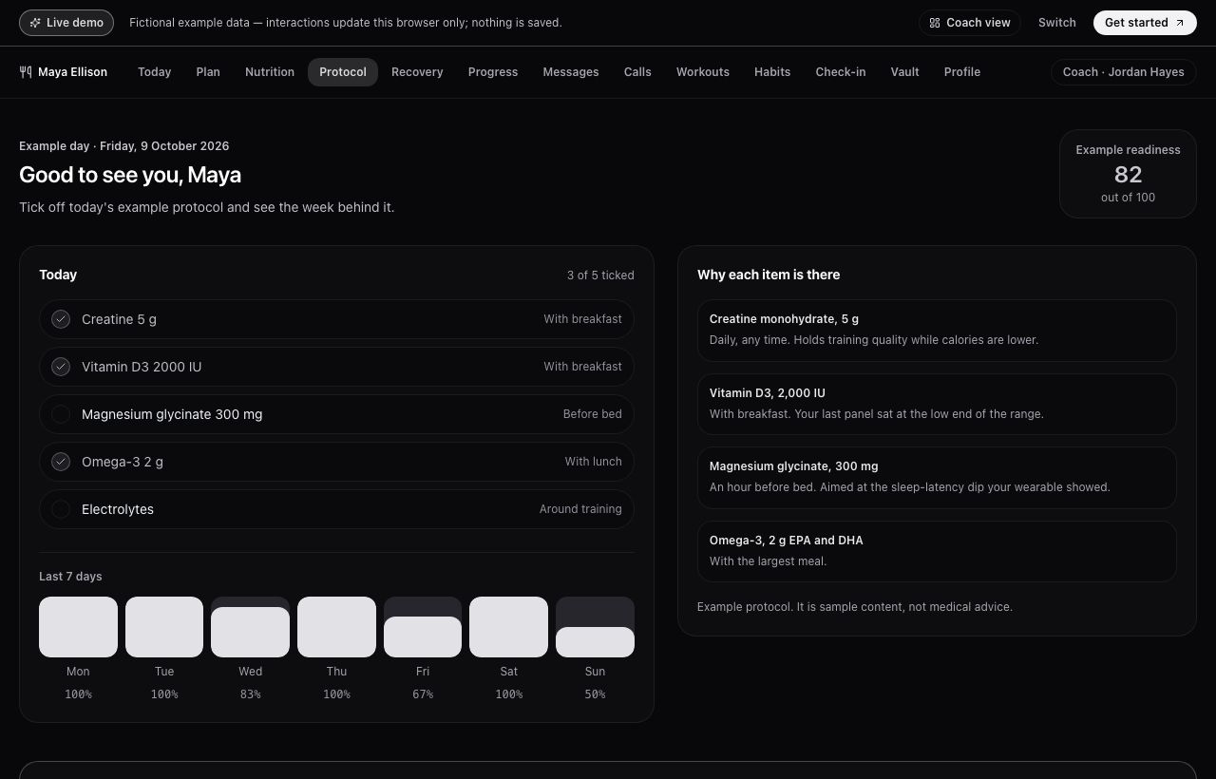Click the "Good to see you, Maya" heading
The height and width of the screenshot is (779, 1216).
click(x=130, y=175)
